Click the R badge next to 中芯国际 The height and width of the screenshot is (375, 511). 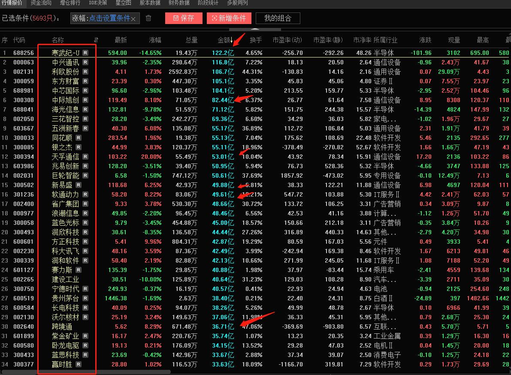pos(85,91)
